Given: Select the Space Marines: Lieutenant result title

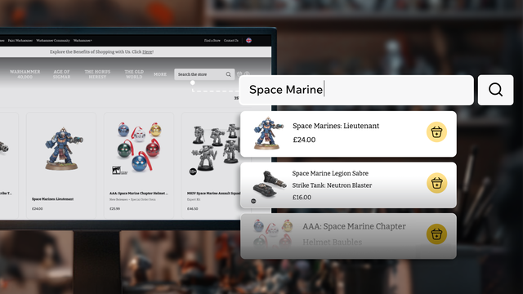Looking at the screenshot, I should click(x=336, y=126).
